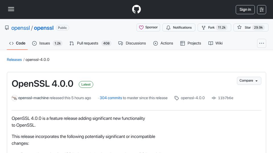Viewport: 273px width, 153px height.
Task: Click the code brackets icon on Code tab
Action: tap(11, 43)
